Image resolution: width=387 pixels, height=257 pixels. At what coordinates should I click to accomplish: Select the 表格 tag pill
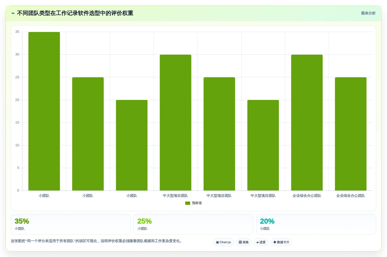click(244, 242)
